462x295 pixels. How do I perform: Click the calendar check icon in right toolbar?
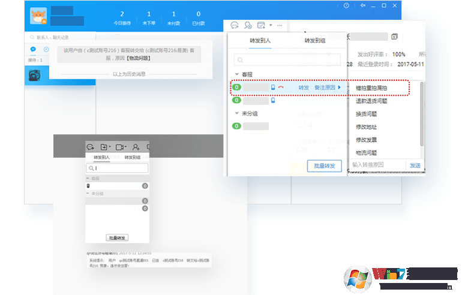261,25
